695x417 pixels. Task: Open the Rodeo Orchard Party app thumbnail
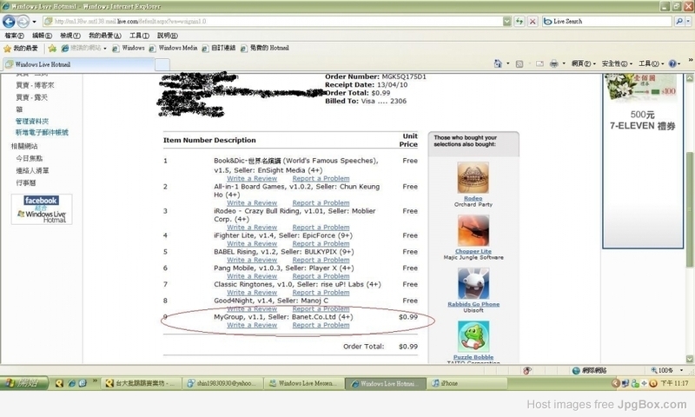pos(473,178)
